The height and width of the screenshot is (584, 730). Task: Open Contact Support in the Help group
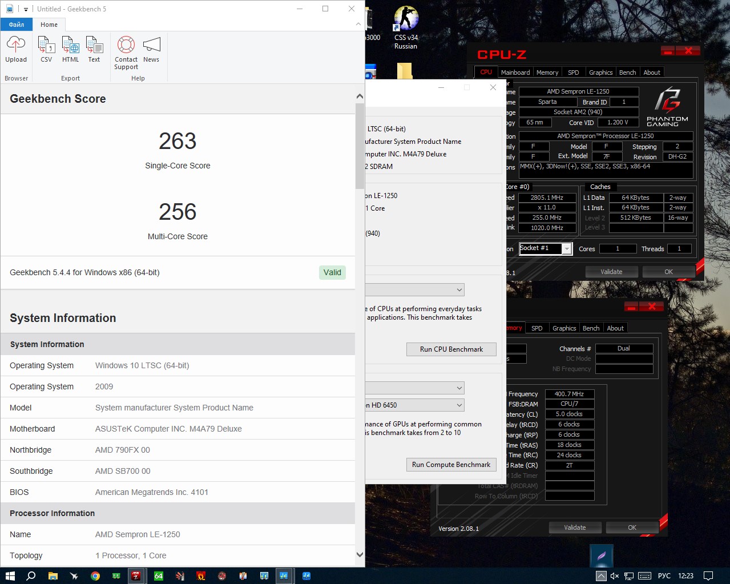(x=126, y=53)
